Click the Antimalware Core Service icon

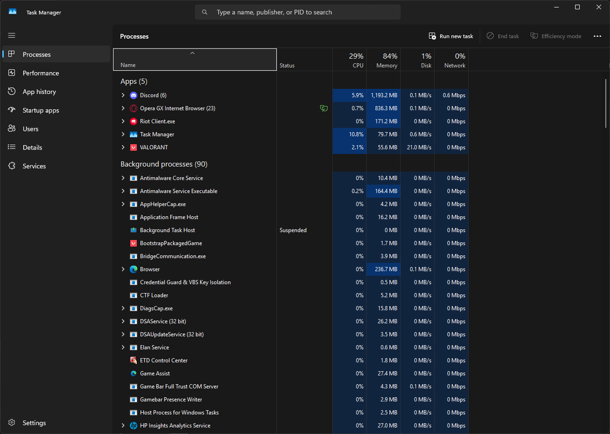coord(134,178)
